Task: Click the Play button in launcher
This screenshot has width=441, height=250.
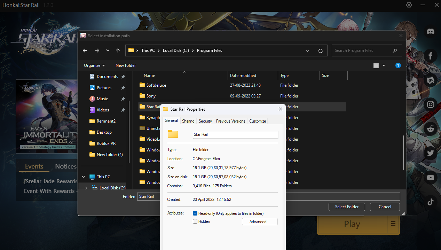Action: coord(352,224)
